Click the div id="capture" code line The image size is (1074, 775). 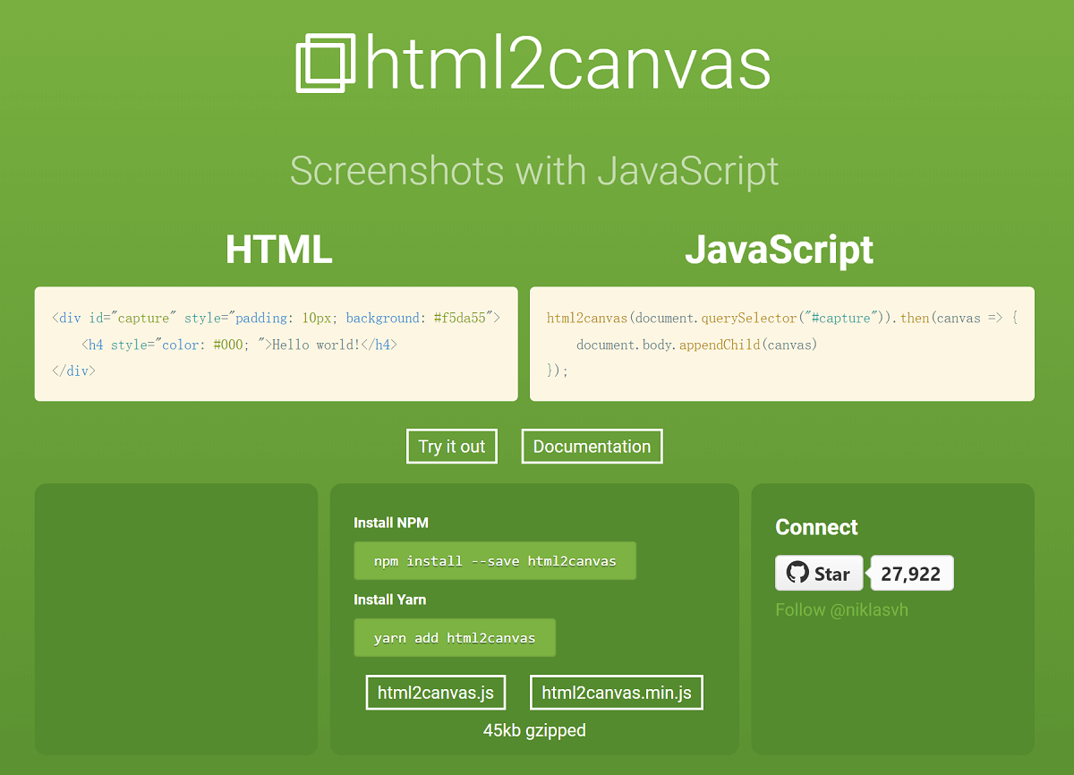[x=277, y=318]
